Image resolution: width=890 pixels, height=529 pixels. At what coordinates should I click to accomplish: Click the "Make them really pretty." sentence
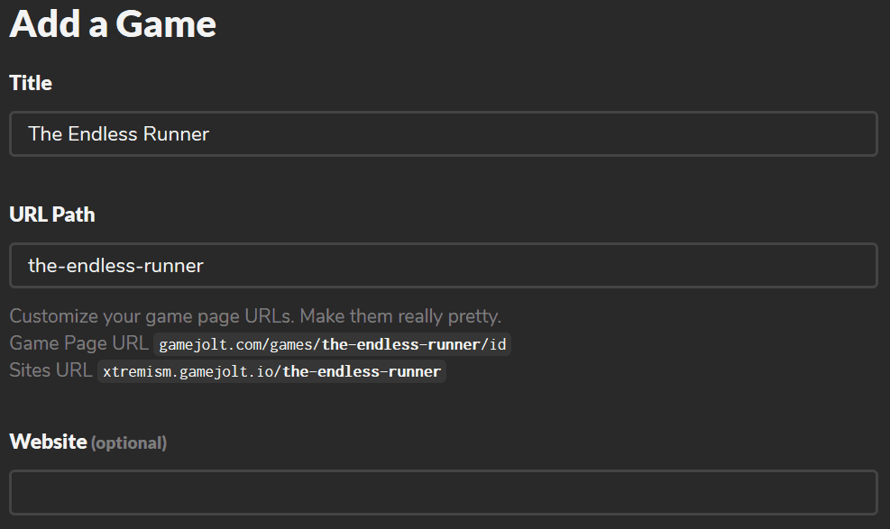(400, 316)
